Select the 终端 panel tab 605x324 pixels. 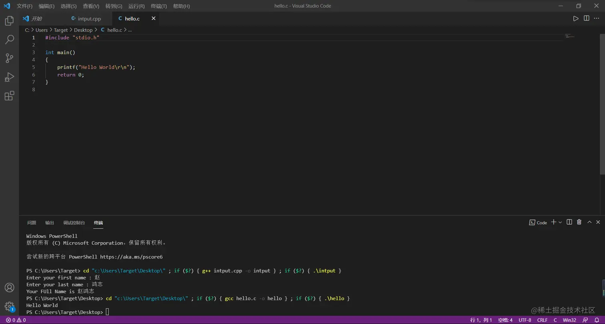tap(98, 223)
